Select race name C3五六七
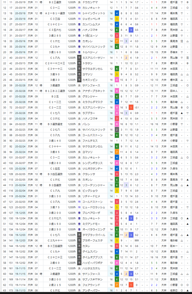 click(55, 30)
